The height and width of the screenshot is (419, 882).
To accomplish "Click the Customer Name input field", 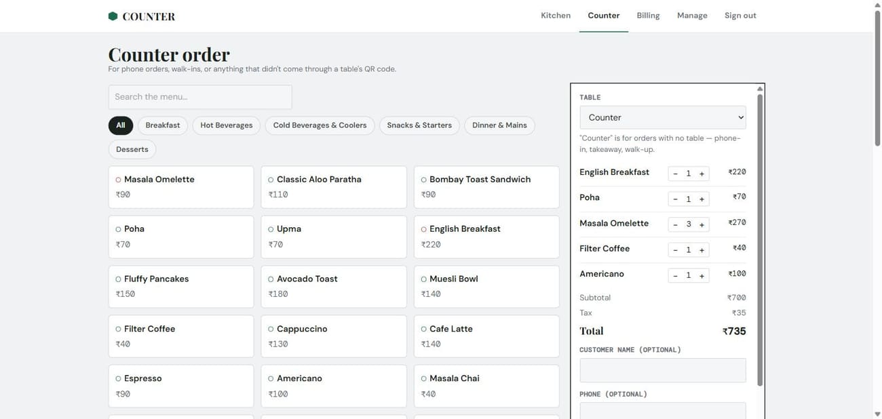I will coord(663,370).
